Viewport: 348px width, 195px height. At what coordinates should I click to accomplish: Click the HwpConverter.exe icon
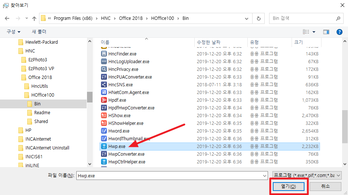coord(104,154)
